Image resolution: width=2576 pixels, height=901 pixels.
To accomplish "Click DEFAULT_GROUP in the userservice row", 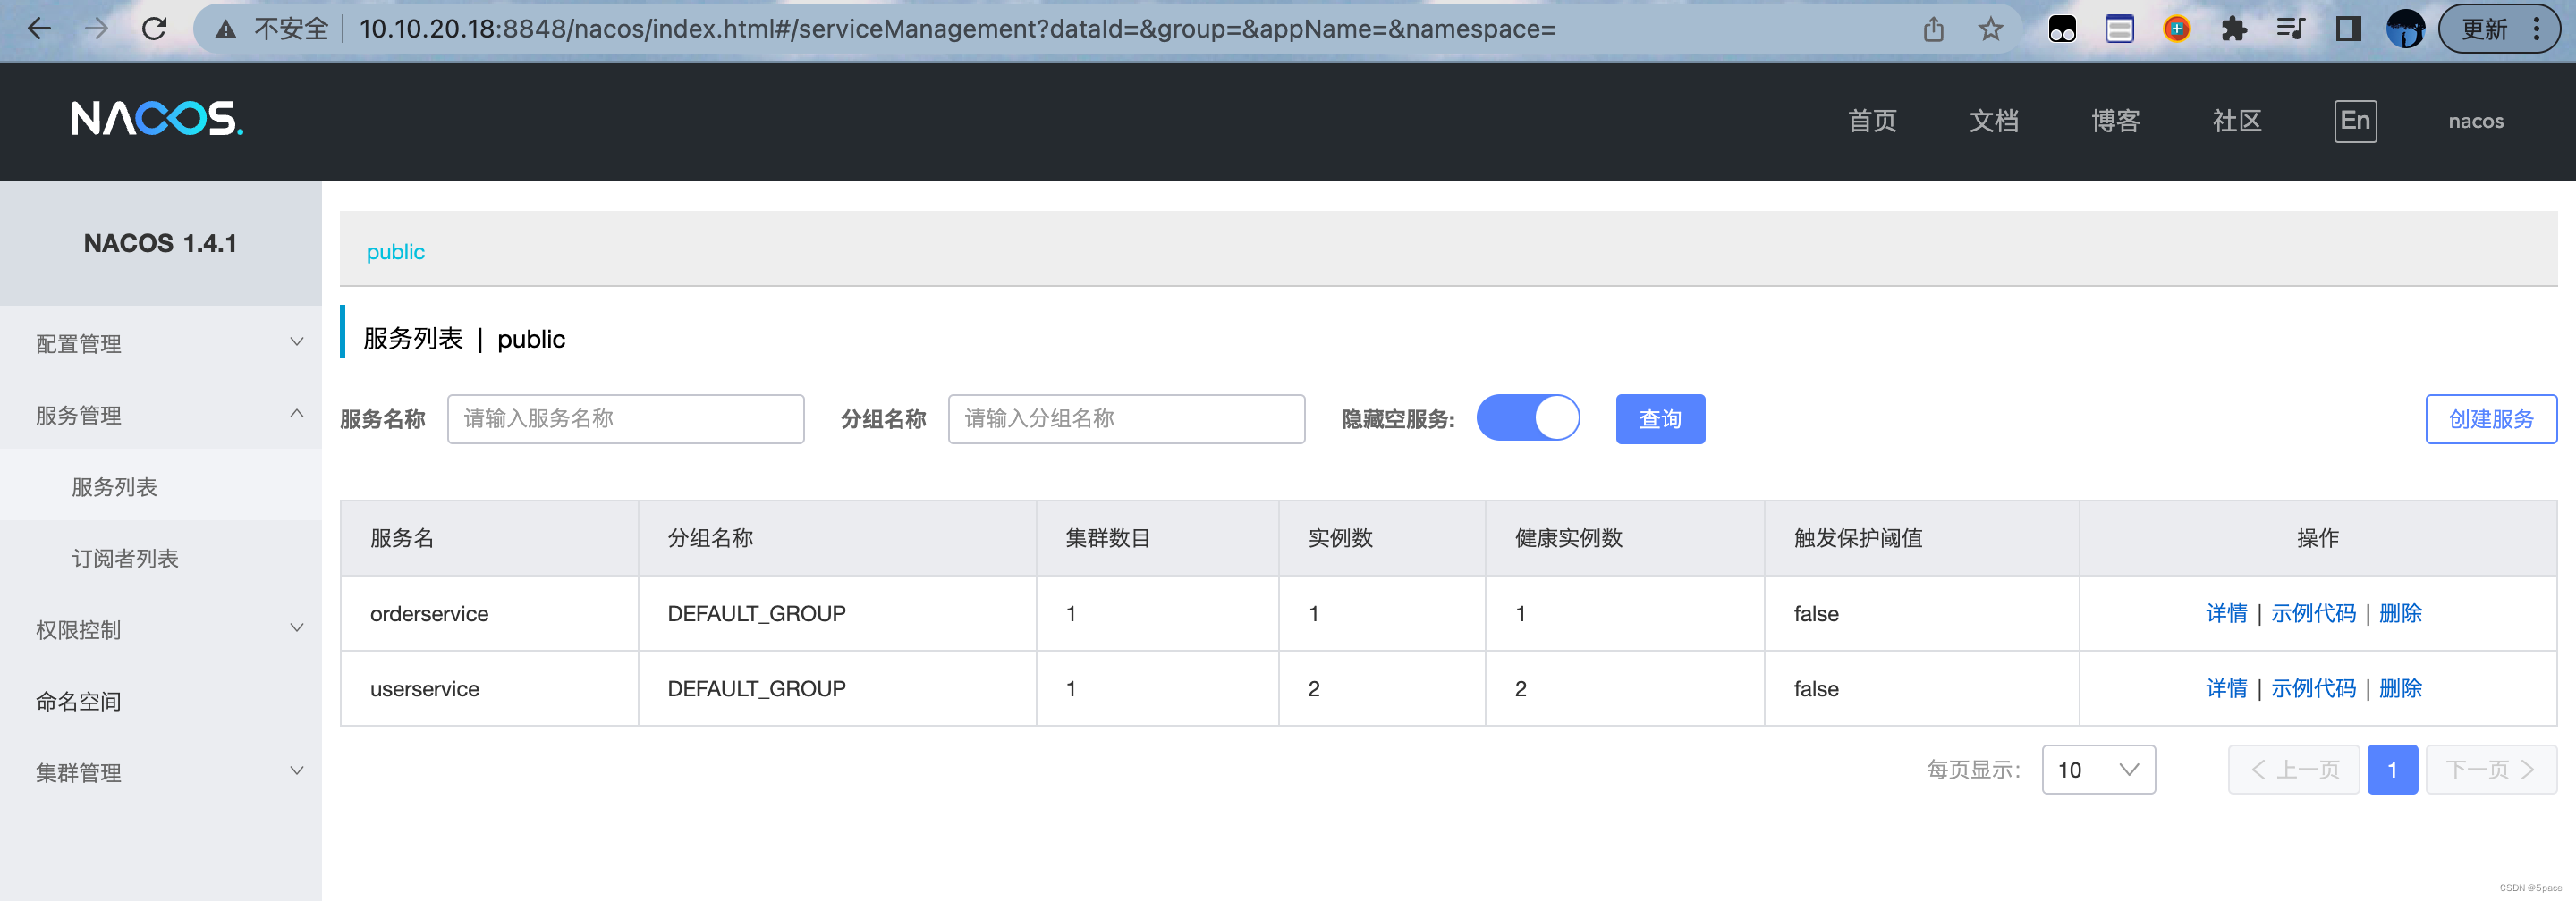I will [756, 688].
